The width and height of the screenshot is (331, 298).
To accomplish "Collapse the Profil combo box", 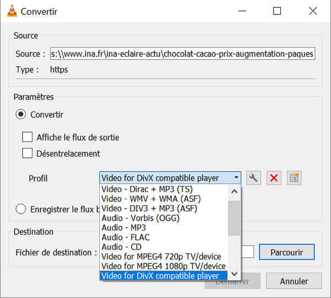I will pos(170,178).
